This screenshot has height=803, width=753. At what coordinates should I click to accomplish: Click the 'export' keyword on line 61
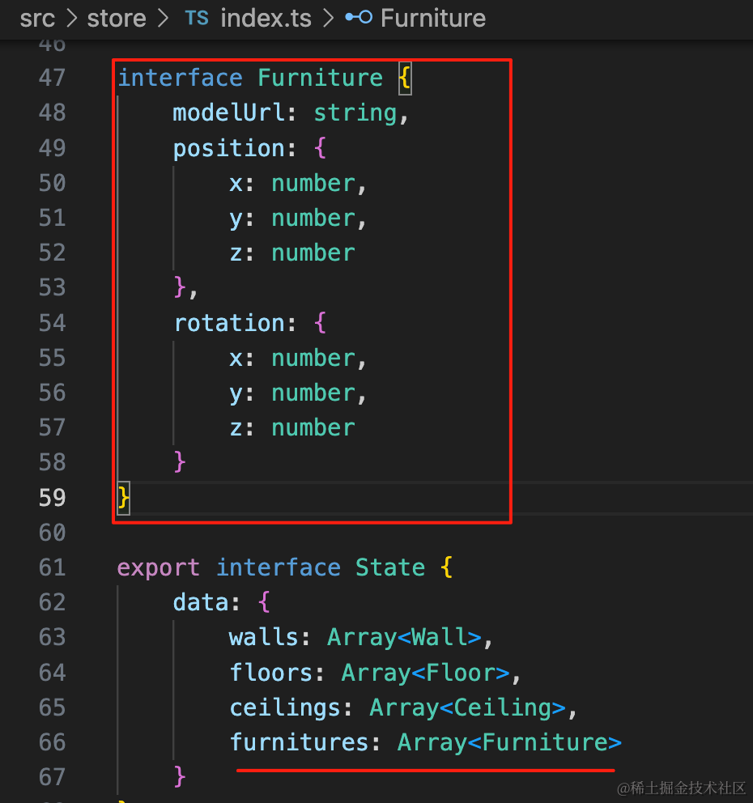click(x=158, y=568)
